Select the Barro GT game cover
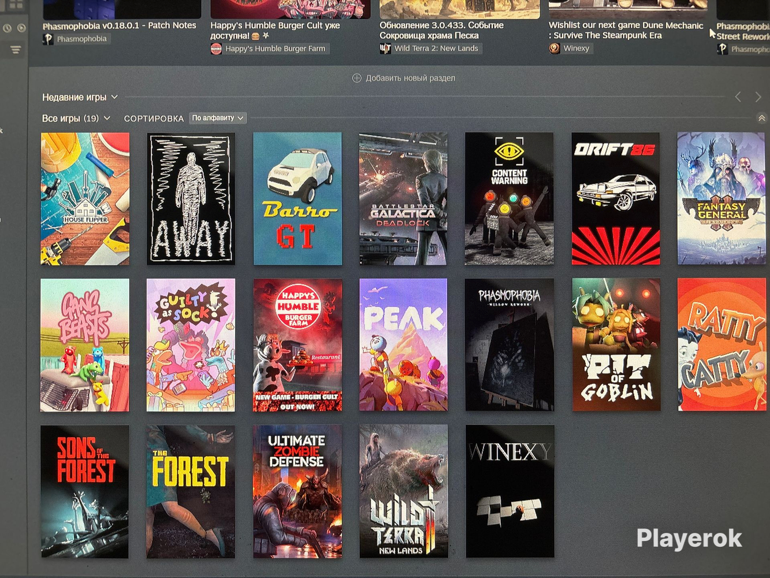Image resolution: width=770 pixels, height=578 pixels. pos(297,199)
